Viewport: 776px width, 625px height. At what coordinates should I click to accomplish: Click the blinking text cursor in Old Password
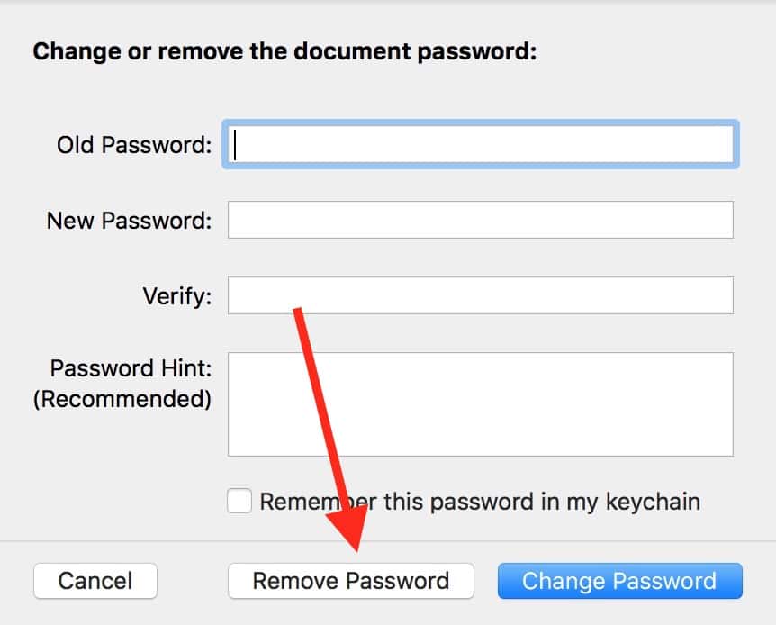click(x=235, y=144)
